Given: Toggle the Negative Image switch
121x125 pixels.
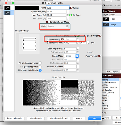Looking at the screenshot, I should [x=100, y=36].
